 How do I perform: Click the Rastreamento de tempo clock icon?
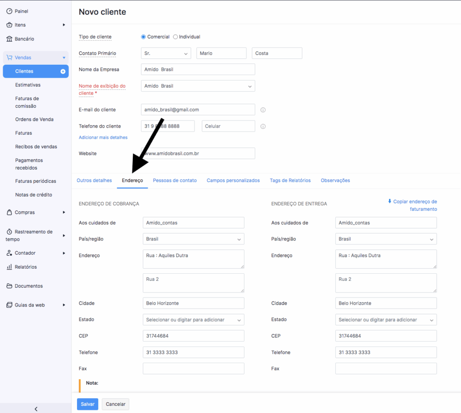click(9, 232)
